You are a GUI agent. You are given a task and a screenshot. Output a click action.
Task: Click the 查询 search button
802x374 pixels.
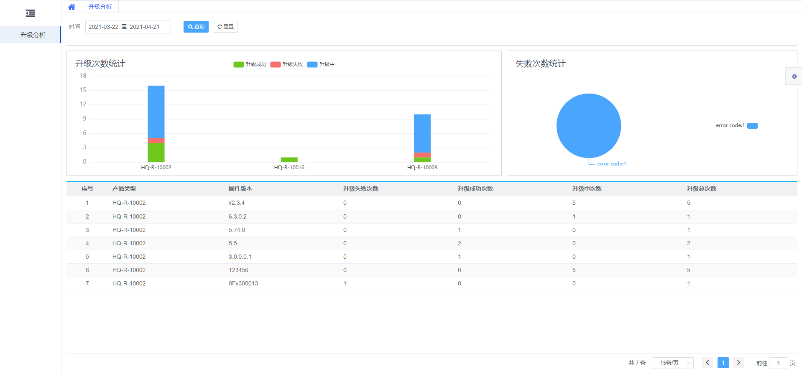[x=196, y=27]
